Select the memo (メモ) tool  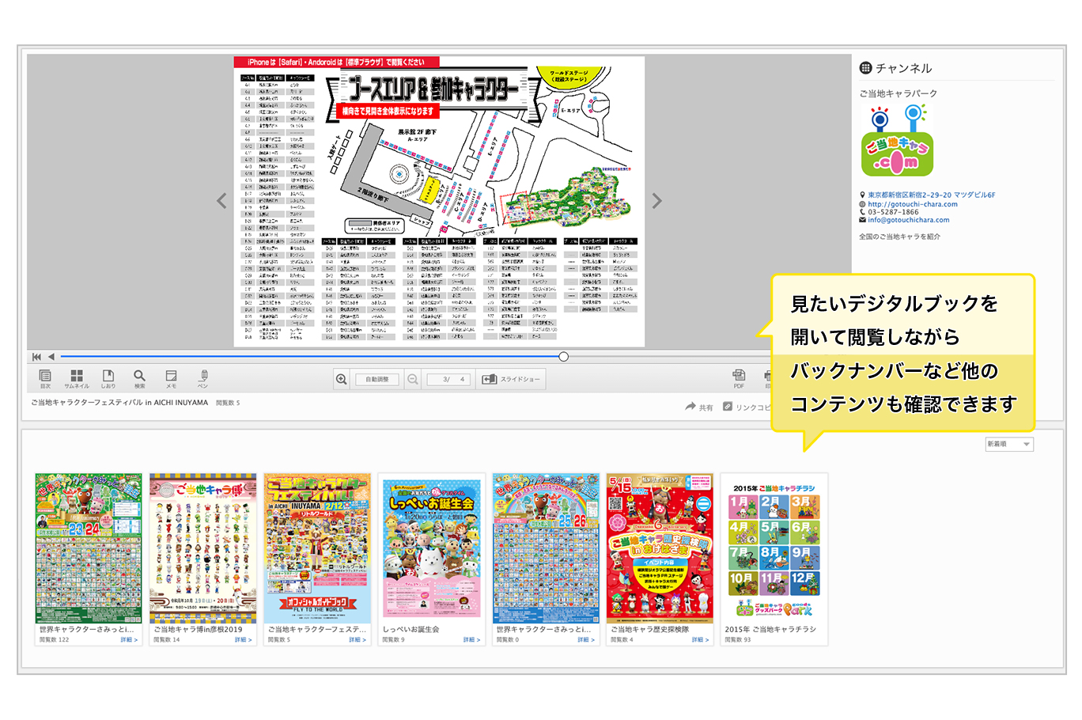[171, 377]
